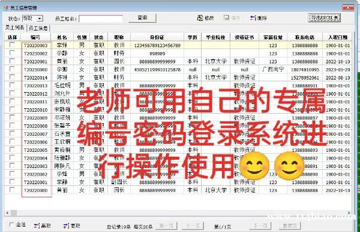Sort by the 入职日期 column header
This screenshot has width=360, height=232.
(337, 37)
